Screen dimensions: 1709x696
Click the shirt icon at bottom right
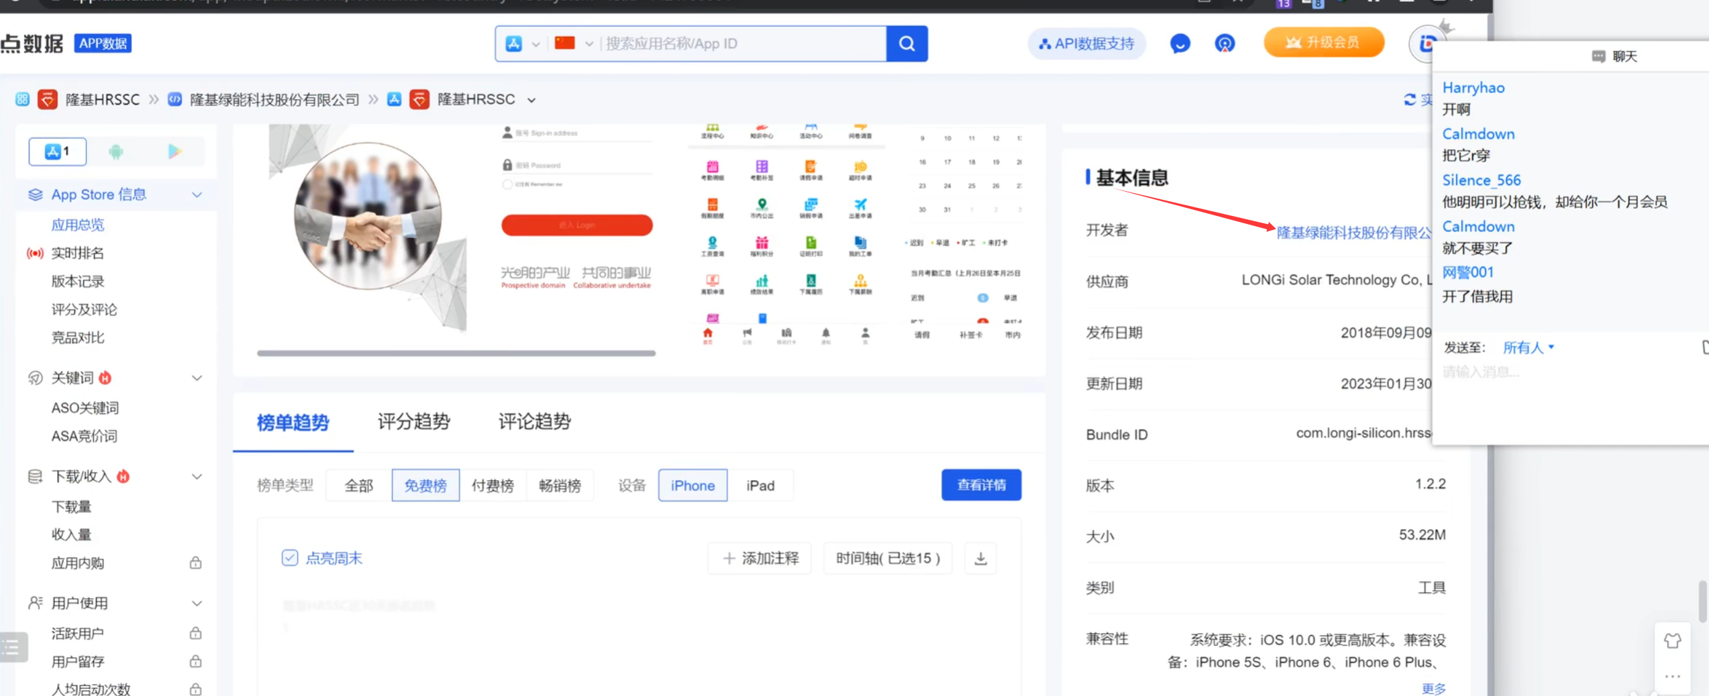tap(1673, 641)
